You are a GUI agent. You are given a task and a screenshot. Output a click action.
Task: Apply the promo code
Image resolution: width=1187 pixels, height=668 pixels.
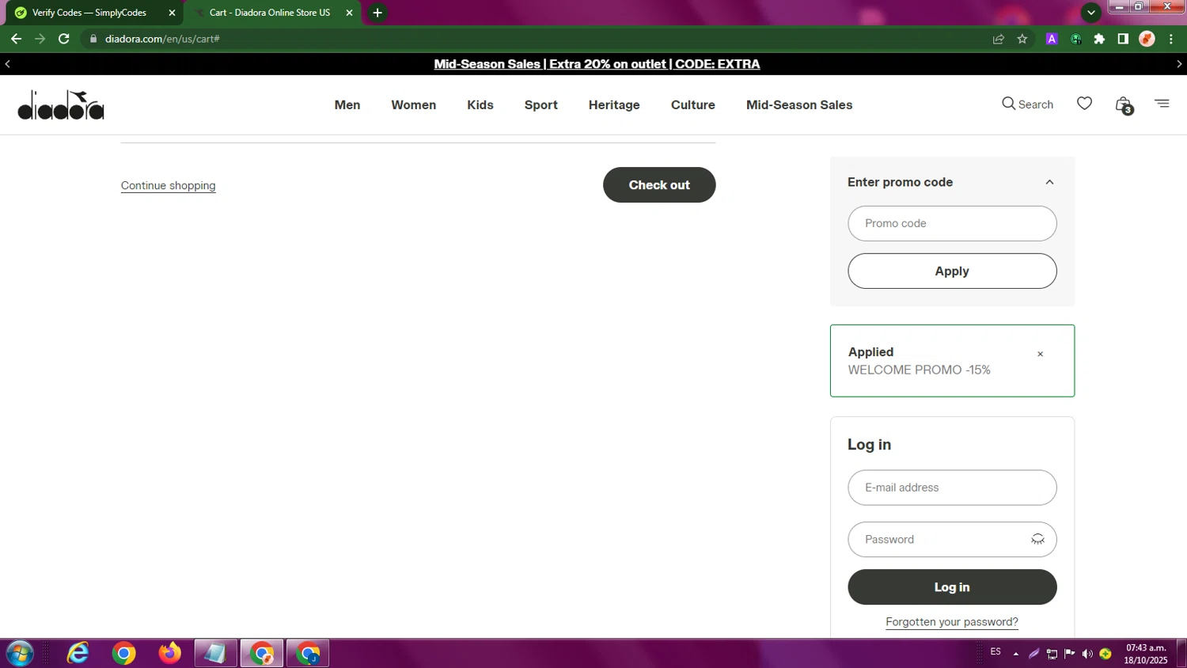(952, 271)
